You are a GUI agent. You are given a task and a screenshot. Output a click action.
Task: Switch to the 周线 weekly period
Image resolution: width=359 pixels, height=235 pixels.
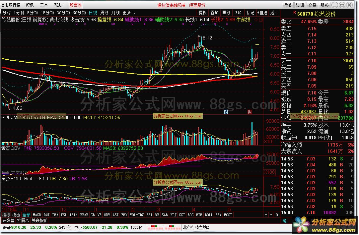[104, 13]
